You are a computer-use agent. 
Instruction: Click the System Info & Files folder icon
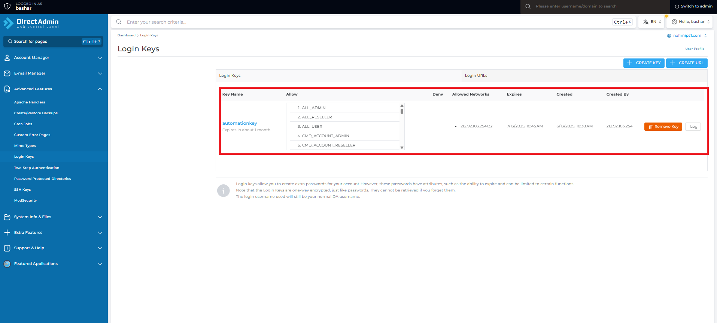(x=7, y=217)
